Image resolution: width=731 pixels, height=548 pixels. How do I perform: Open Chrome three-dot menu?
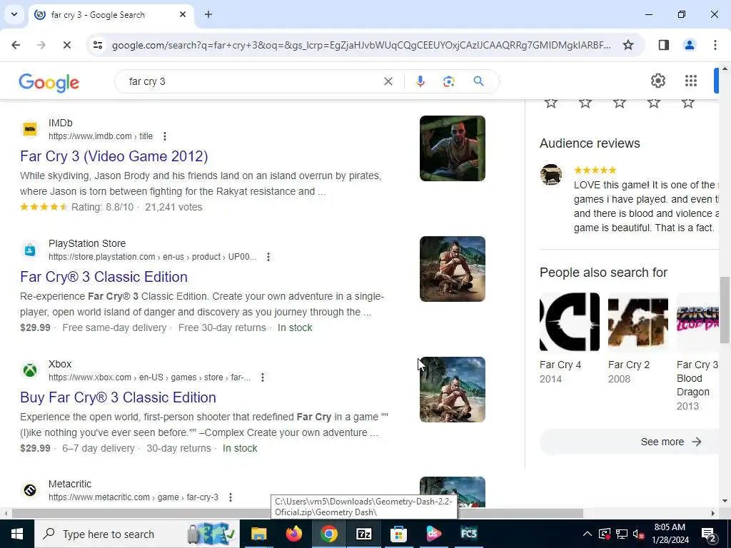[x=715, y=45]
